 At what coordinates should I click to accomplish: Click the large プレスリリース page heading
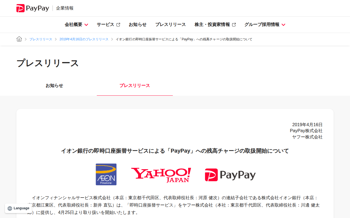pyautogui.click(x=48, y=63)
